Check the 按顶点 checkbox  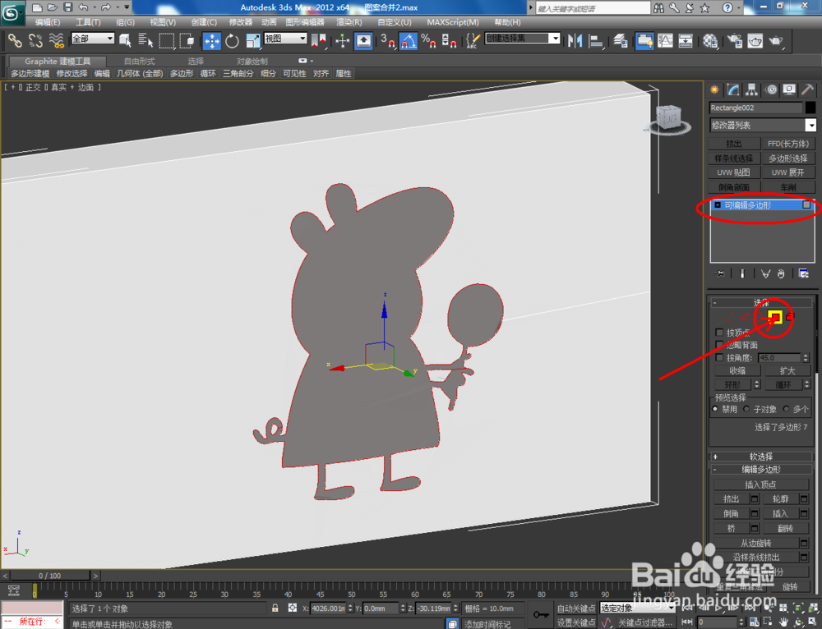(x=719, y=333)
